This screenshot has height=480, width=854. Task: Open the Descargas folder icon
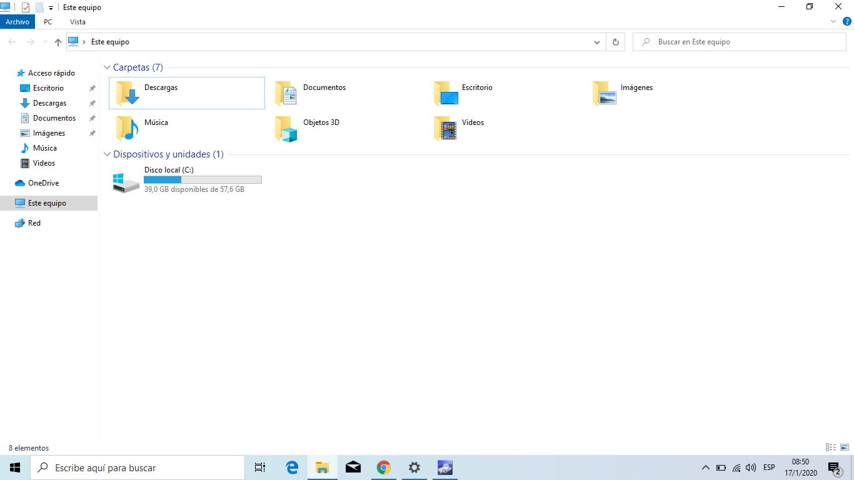click(x=128, y=93)
